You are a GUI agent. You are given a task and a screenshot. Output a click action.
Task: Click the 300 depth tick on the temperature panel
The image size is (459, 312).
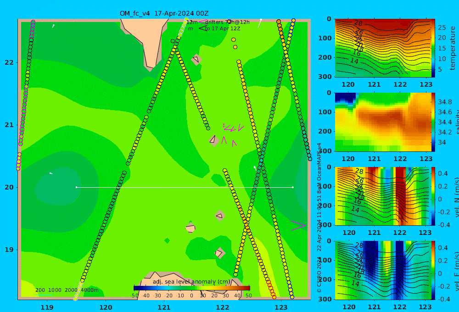coord(326,77)
